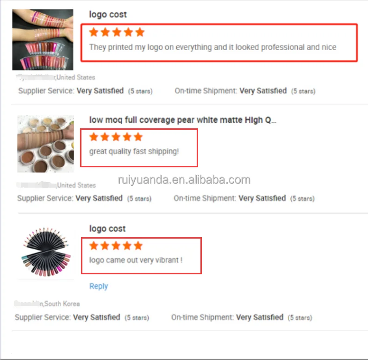The width and height of the screenshot is (368, 360).
Task: Open the lip gloss swatches product thumbnail
Action: [x=43, y=40]
